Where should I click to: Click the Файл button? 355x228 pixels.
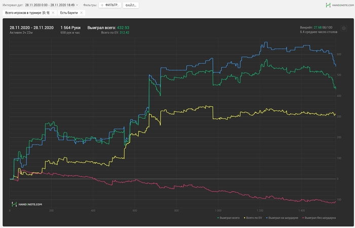pos(131,5)
